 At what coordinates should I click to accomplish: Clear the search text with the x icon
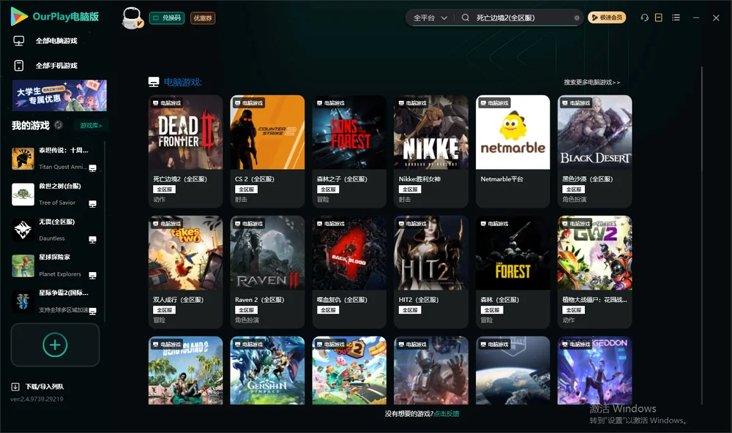point(577,18)
